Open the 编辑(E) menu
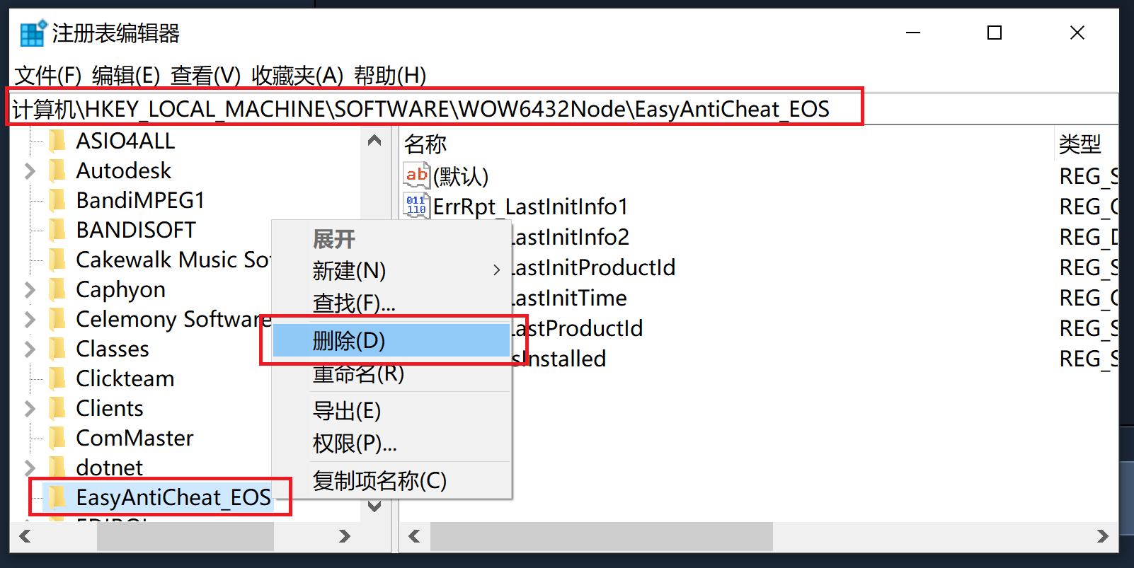Viewport: 1134px width, 568px height. [126, 75]
